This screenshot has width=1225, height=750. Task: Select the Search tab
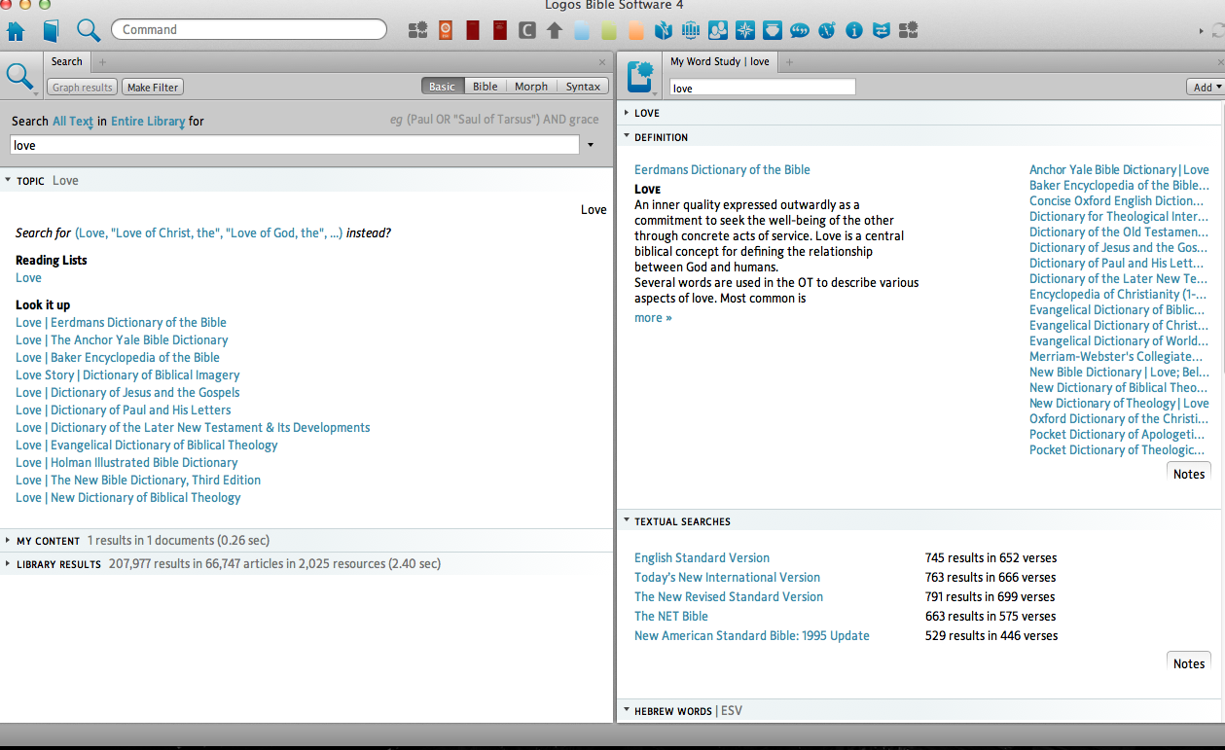coord(67,62)
